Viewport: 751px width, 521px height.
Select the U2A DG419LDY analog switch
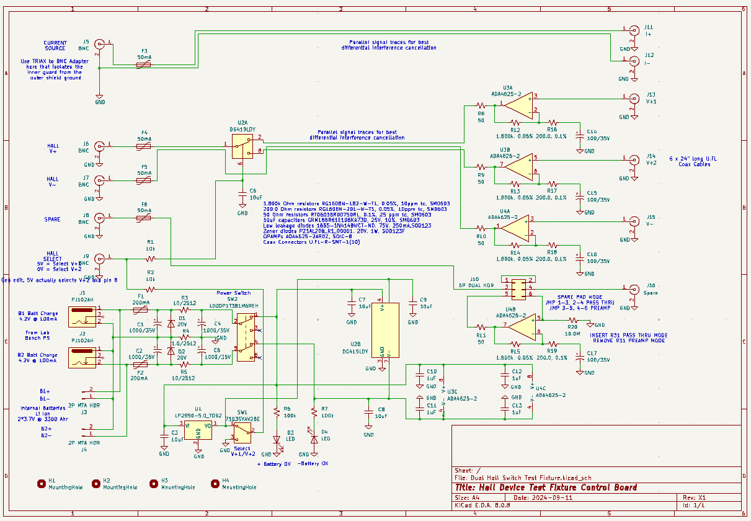coord(242,148)
